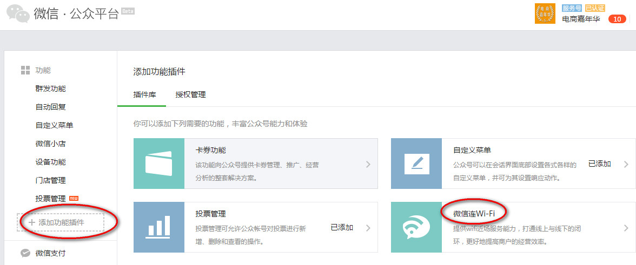Viewport: 636px width, 265px height.
Task: Click 已添加 status on 投票管理 card
Action: coord(342,227)
